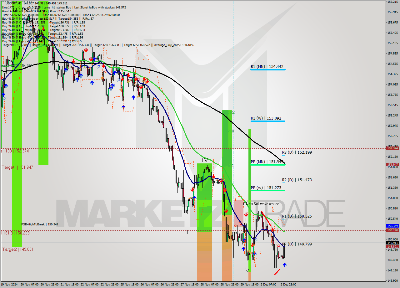Click the FSB-HighToBreak | 150.349 label

40,224
